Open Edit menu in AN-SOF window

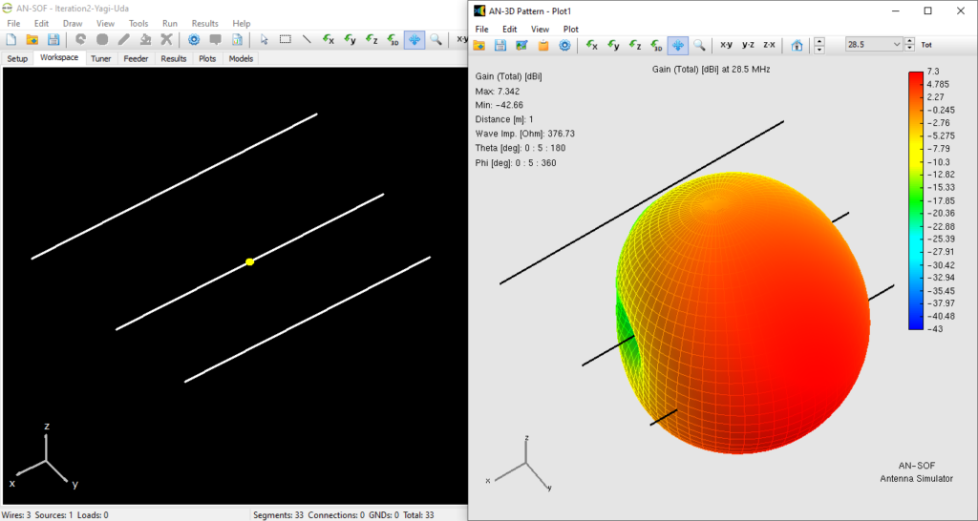click(41, 24)
